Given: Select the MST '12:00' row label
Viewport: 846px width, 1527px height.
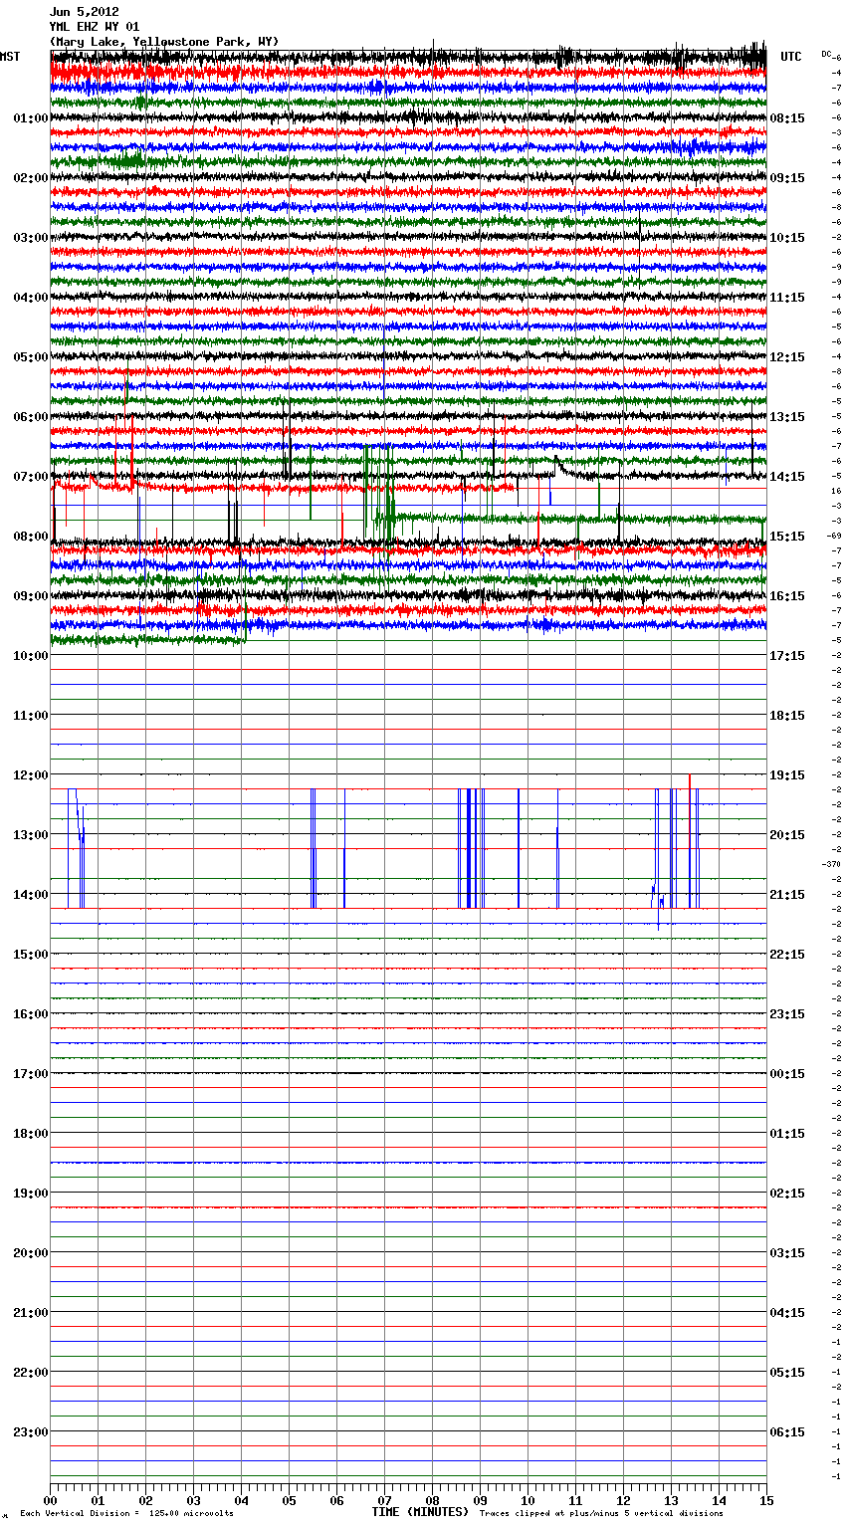Looking at the screenshot, I should pyautogui.click(x=31, y=775).
